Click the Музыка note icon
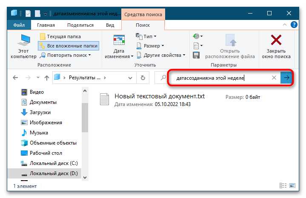Image resolution: width=306 pixels, height=198 pixels. [24, 133]
